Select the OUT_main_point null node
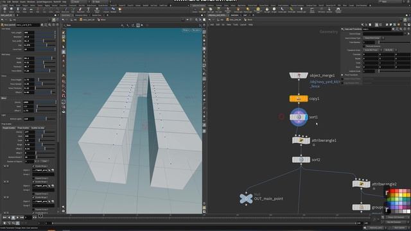Screen dimensions: 411x231 point(246,198)
